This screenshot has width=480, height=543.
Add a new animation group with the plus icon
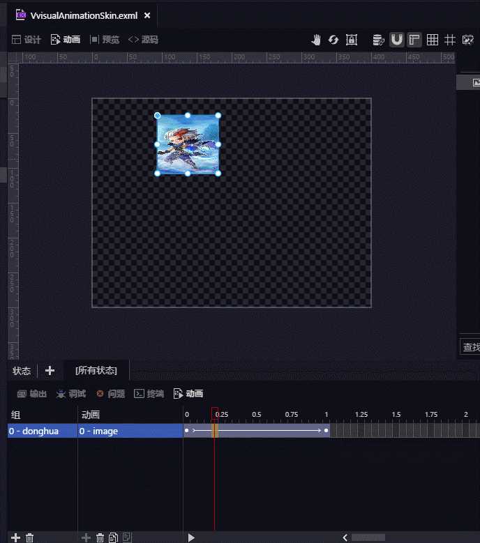[x=15, y=537]
